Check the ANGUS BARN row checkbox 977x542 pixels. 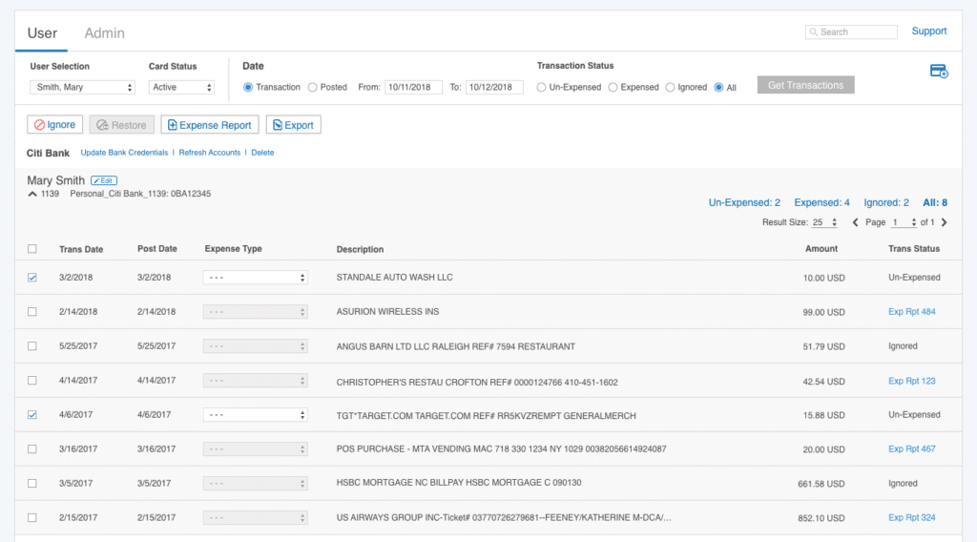[x=32, y=345]
